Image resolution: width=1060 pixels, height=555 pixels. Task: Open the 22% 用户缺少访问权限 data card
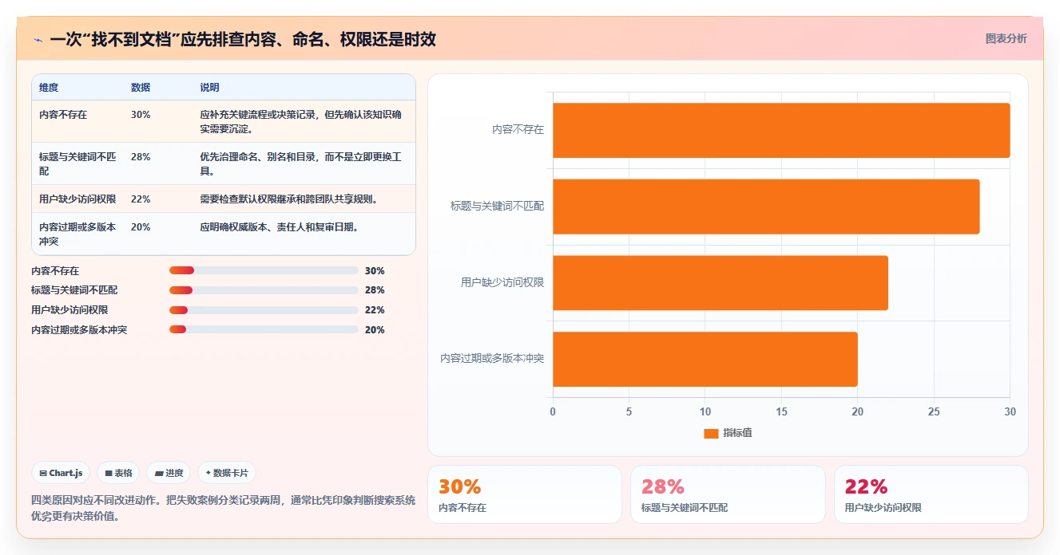pyautogui.click(x=931, y=494)
